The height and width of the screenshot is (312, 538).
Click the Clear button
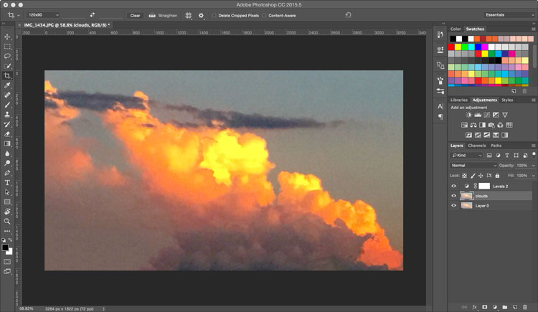coord(135,16)
